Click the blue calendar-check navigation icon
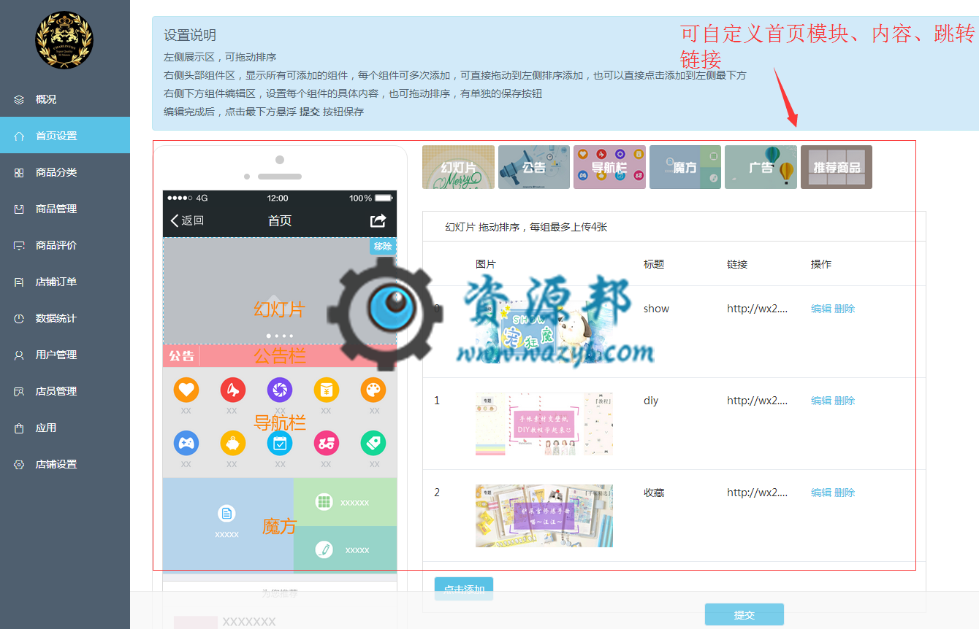Screen dimensions: 979x629 point(280,443)
